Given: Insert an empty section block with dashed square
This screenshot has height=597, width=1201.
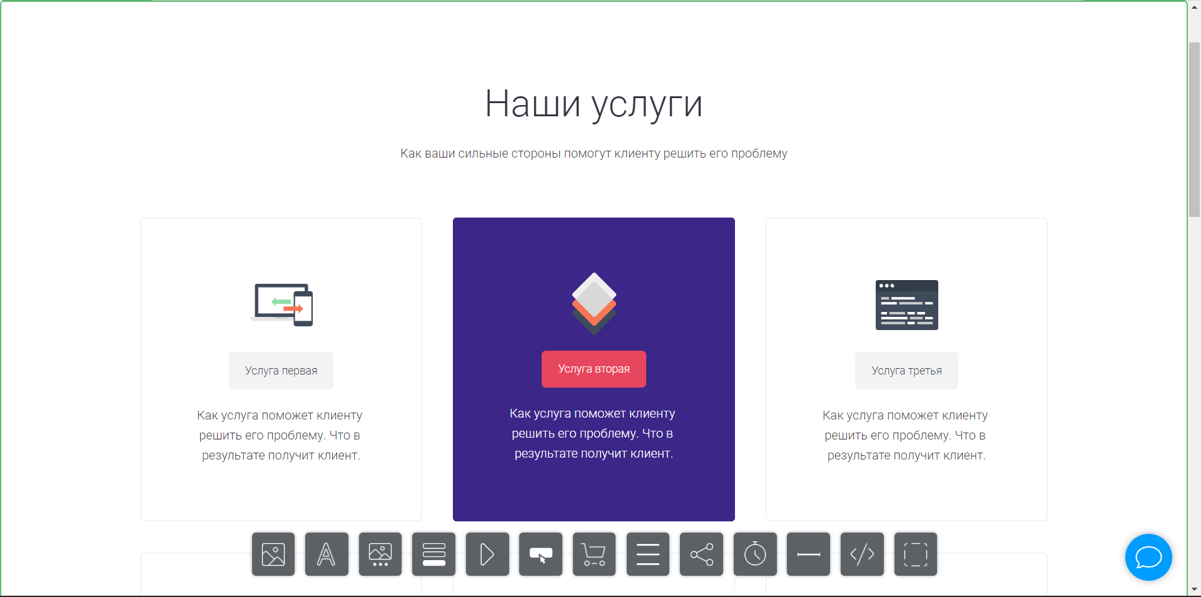Looking at the screenshot, I should click(916, 554).
